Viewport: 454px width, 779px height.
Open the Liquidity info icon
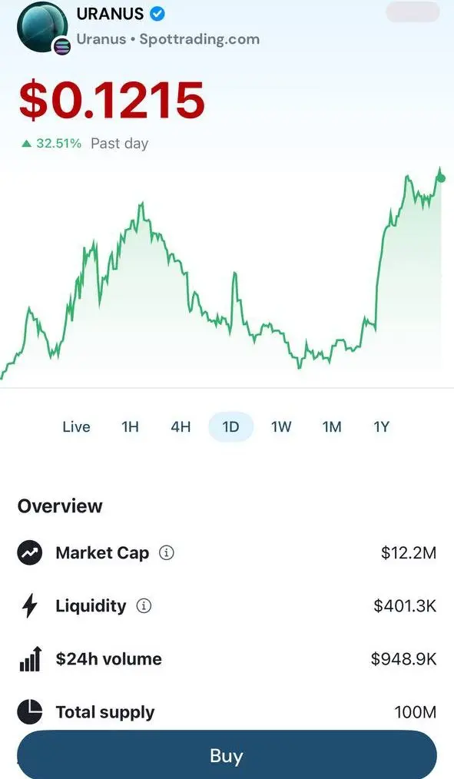tap(144, 605)
